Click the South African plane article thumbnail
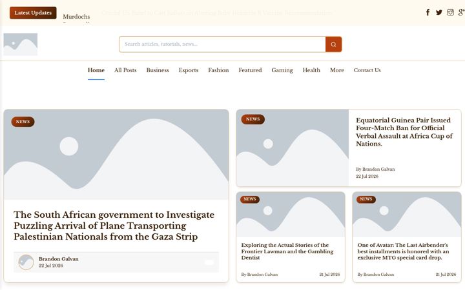The width and height of the screenshot is (465, 290). click(x=116, y=155)
